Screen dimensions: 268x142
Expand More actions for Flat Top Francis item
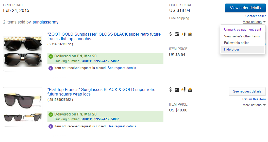click(254, 105)
